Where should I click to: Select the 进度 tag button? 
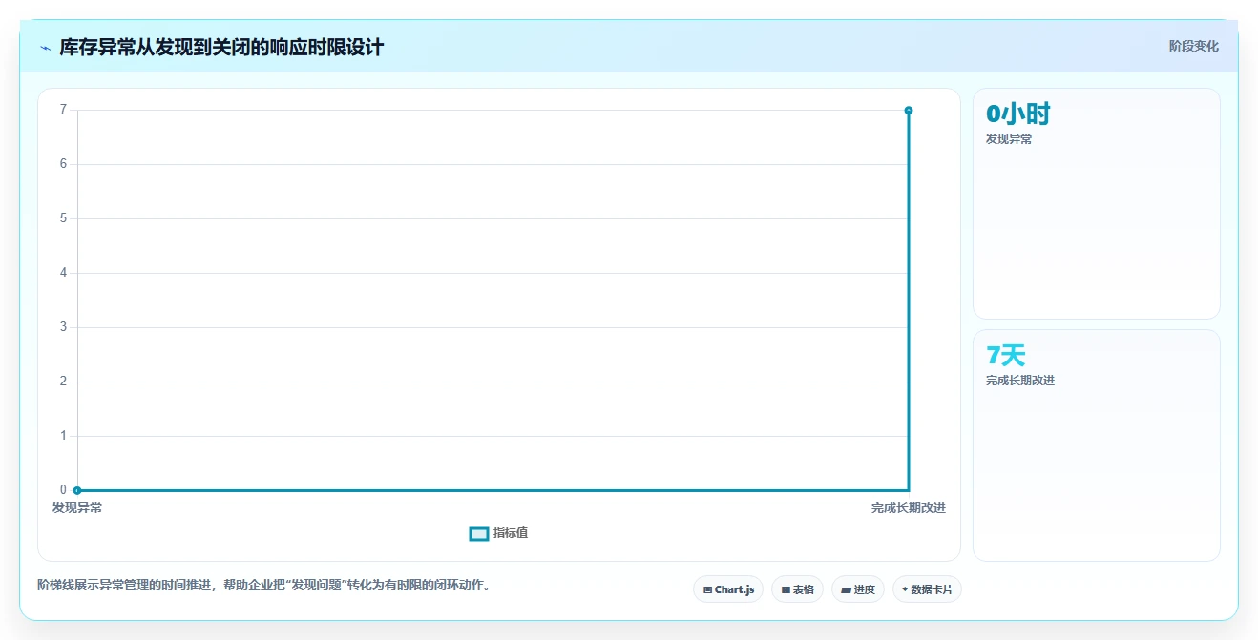point(858,589)
